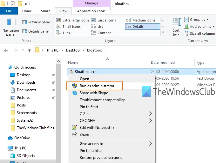Click the Manage contextual tab
The image size is (216, 163).
pos(91,3)
